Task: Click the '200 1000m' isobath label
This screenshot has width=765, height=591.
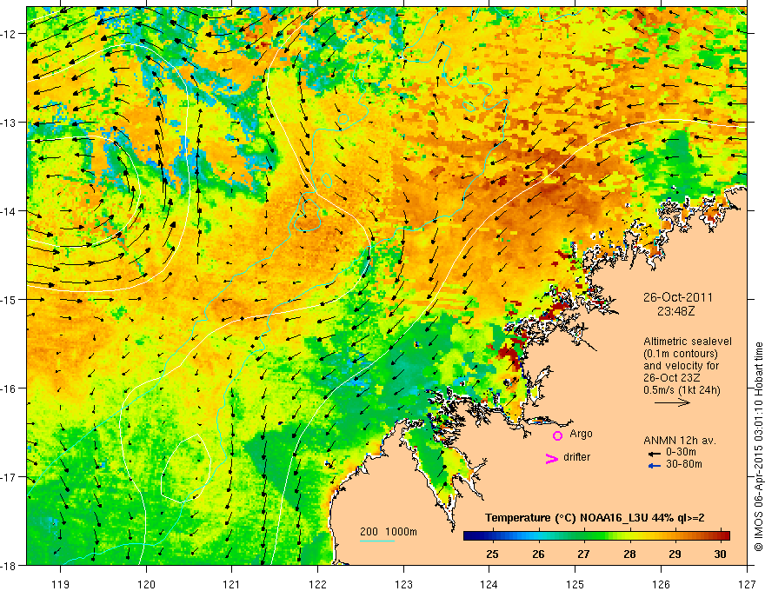Action: point(389,532)
